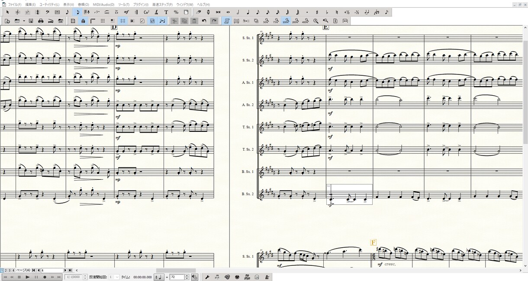Toggle the audio speaker settings button
Image resolution: width=528 pixels, height=281 pixels.
pyautogui.click(x=194, y=277)
